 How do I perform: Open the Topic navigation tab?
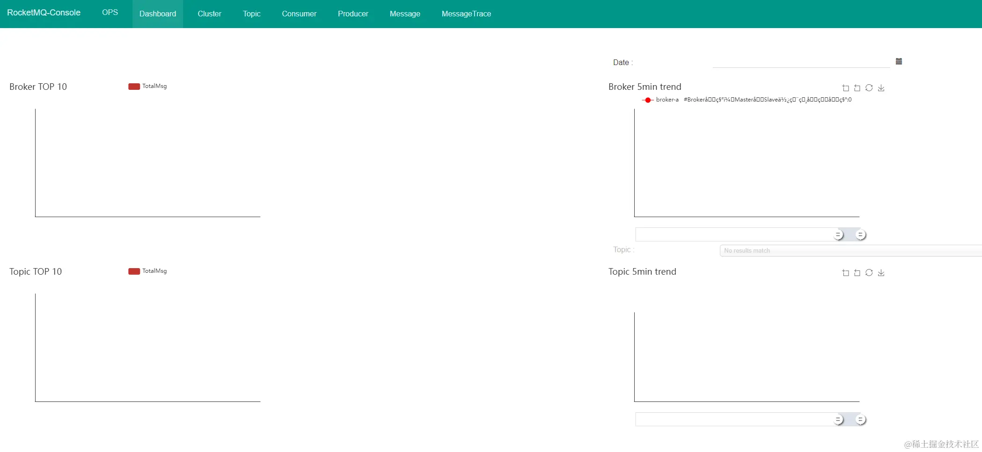(251, 14)
